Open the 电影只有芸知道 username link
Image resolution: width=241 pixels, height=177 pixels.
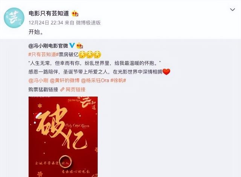(x=49, y=13)
